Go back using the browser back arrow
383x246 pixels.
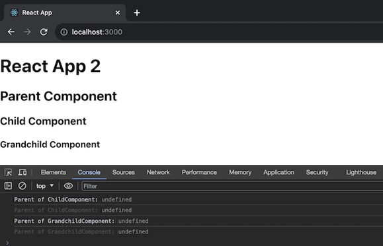click(x=11, y=32)
